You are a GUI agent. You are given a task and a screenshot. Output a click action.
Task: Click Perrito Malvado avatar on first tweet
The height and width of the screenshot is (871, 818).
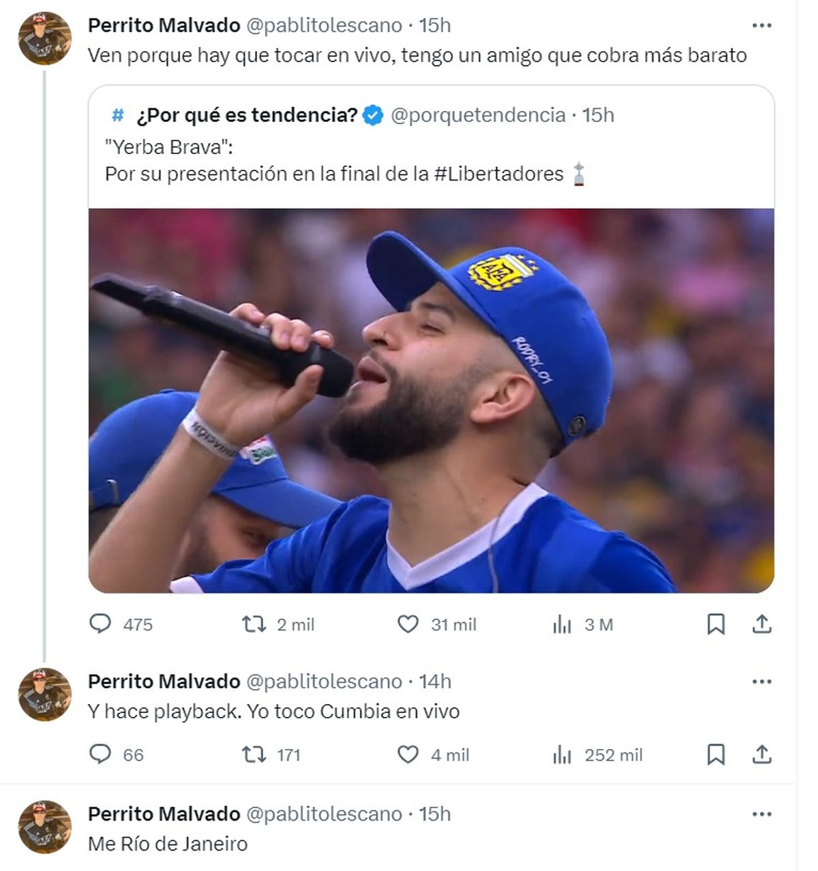[x=44, y=38]
